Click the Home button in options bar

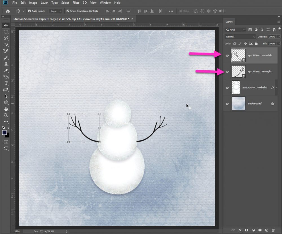click(8, 11)
